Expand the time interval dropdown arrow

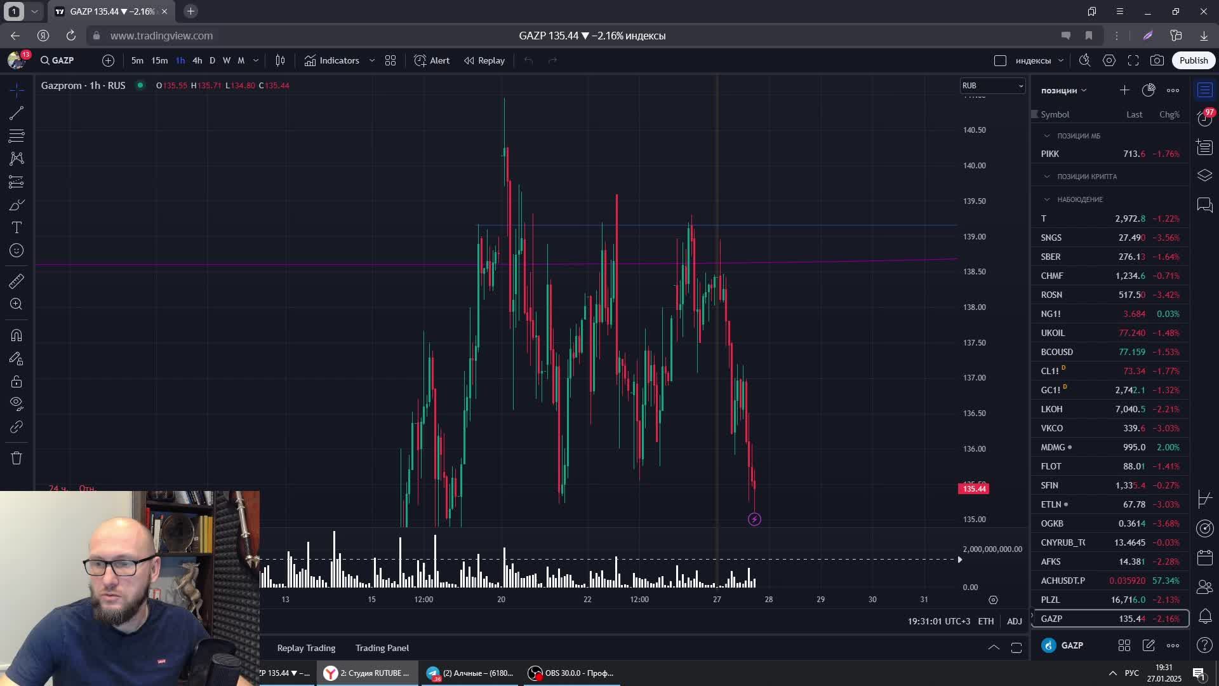[256, 60]
